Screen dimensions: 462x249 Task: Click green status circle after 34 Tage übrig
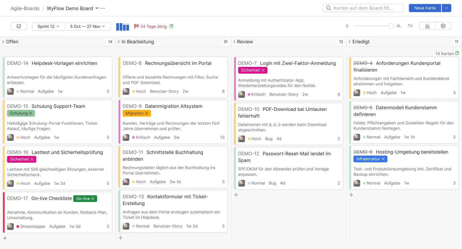click(172, 26)
